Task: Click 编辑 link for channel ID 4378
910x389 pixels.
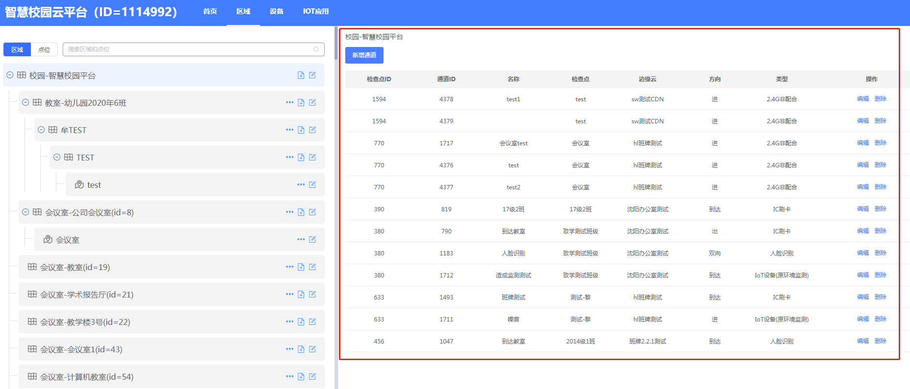Action: [862, 99]
